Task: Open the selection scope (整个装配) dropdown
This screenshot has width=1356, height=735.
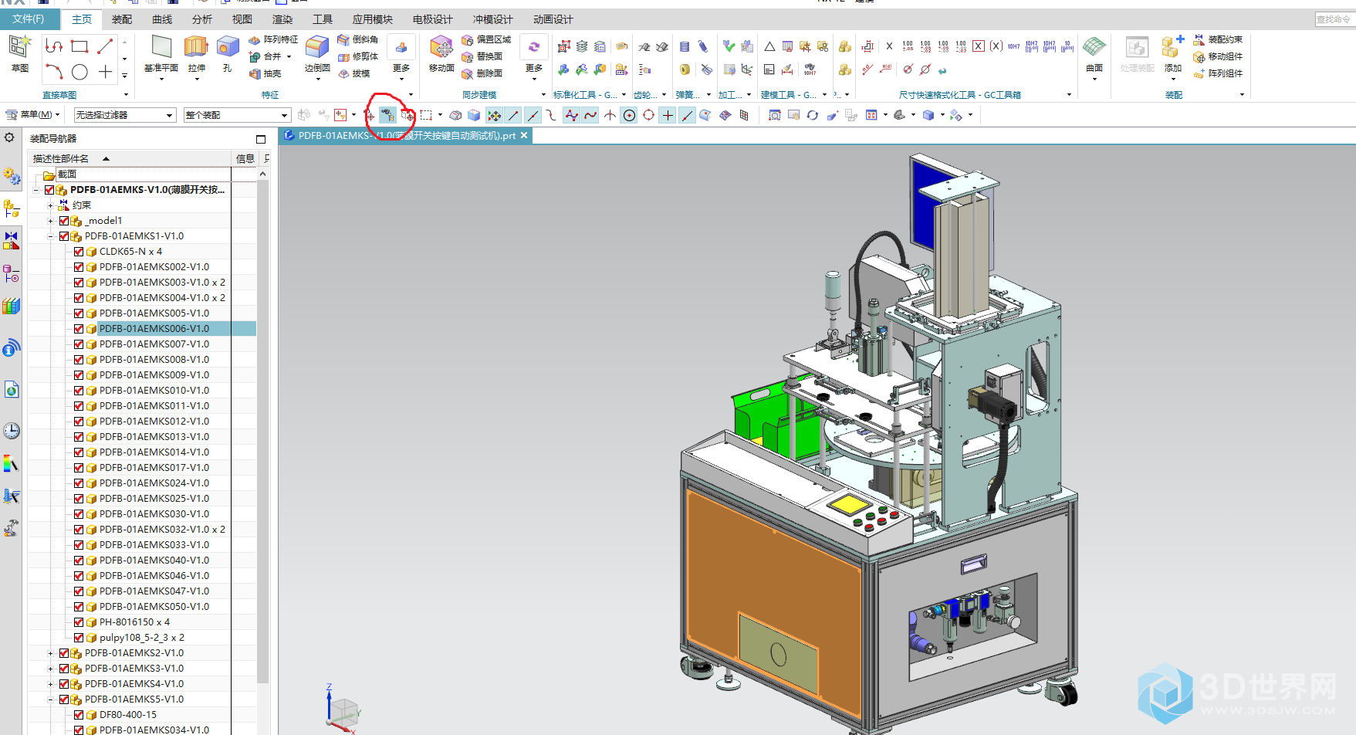Action: point(237,115)
